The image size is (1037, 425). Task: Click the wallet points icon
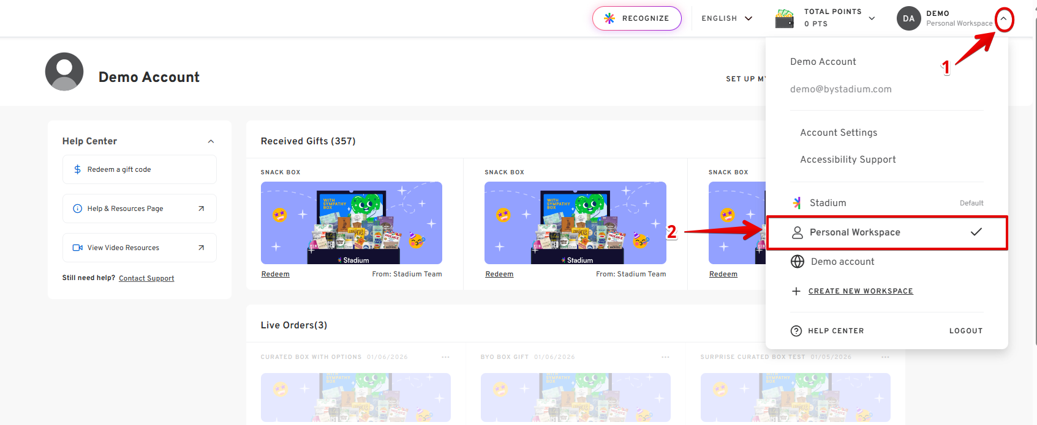(x=785, y=18)
